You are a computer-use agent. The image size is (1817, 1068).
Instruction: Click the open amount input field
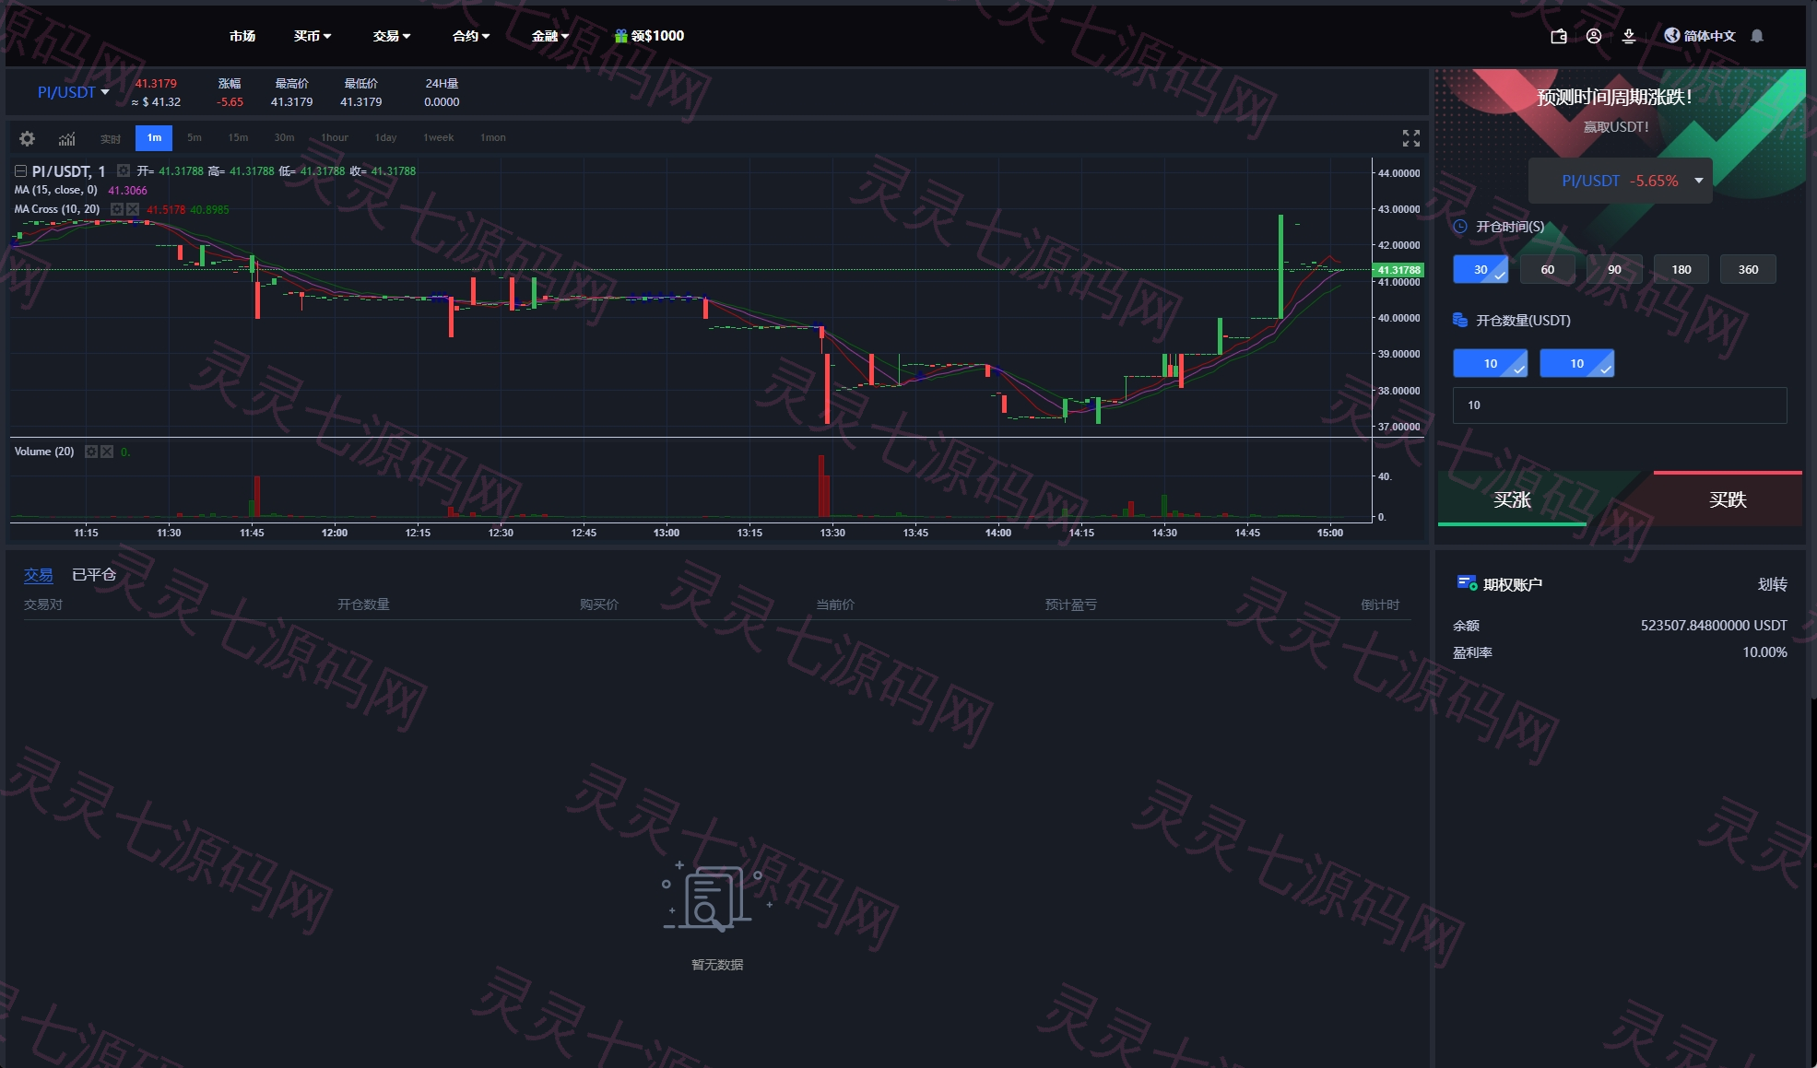(1620, 405)
